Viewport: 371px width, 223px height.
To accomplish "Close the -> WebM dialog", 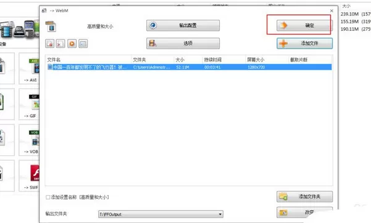I will click(x=331, y=11).
